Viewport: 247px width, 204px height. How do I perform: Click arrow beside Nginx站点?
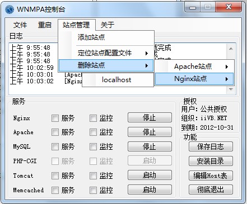point(227,79)
